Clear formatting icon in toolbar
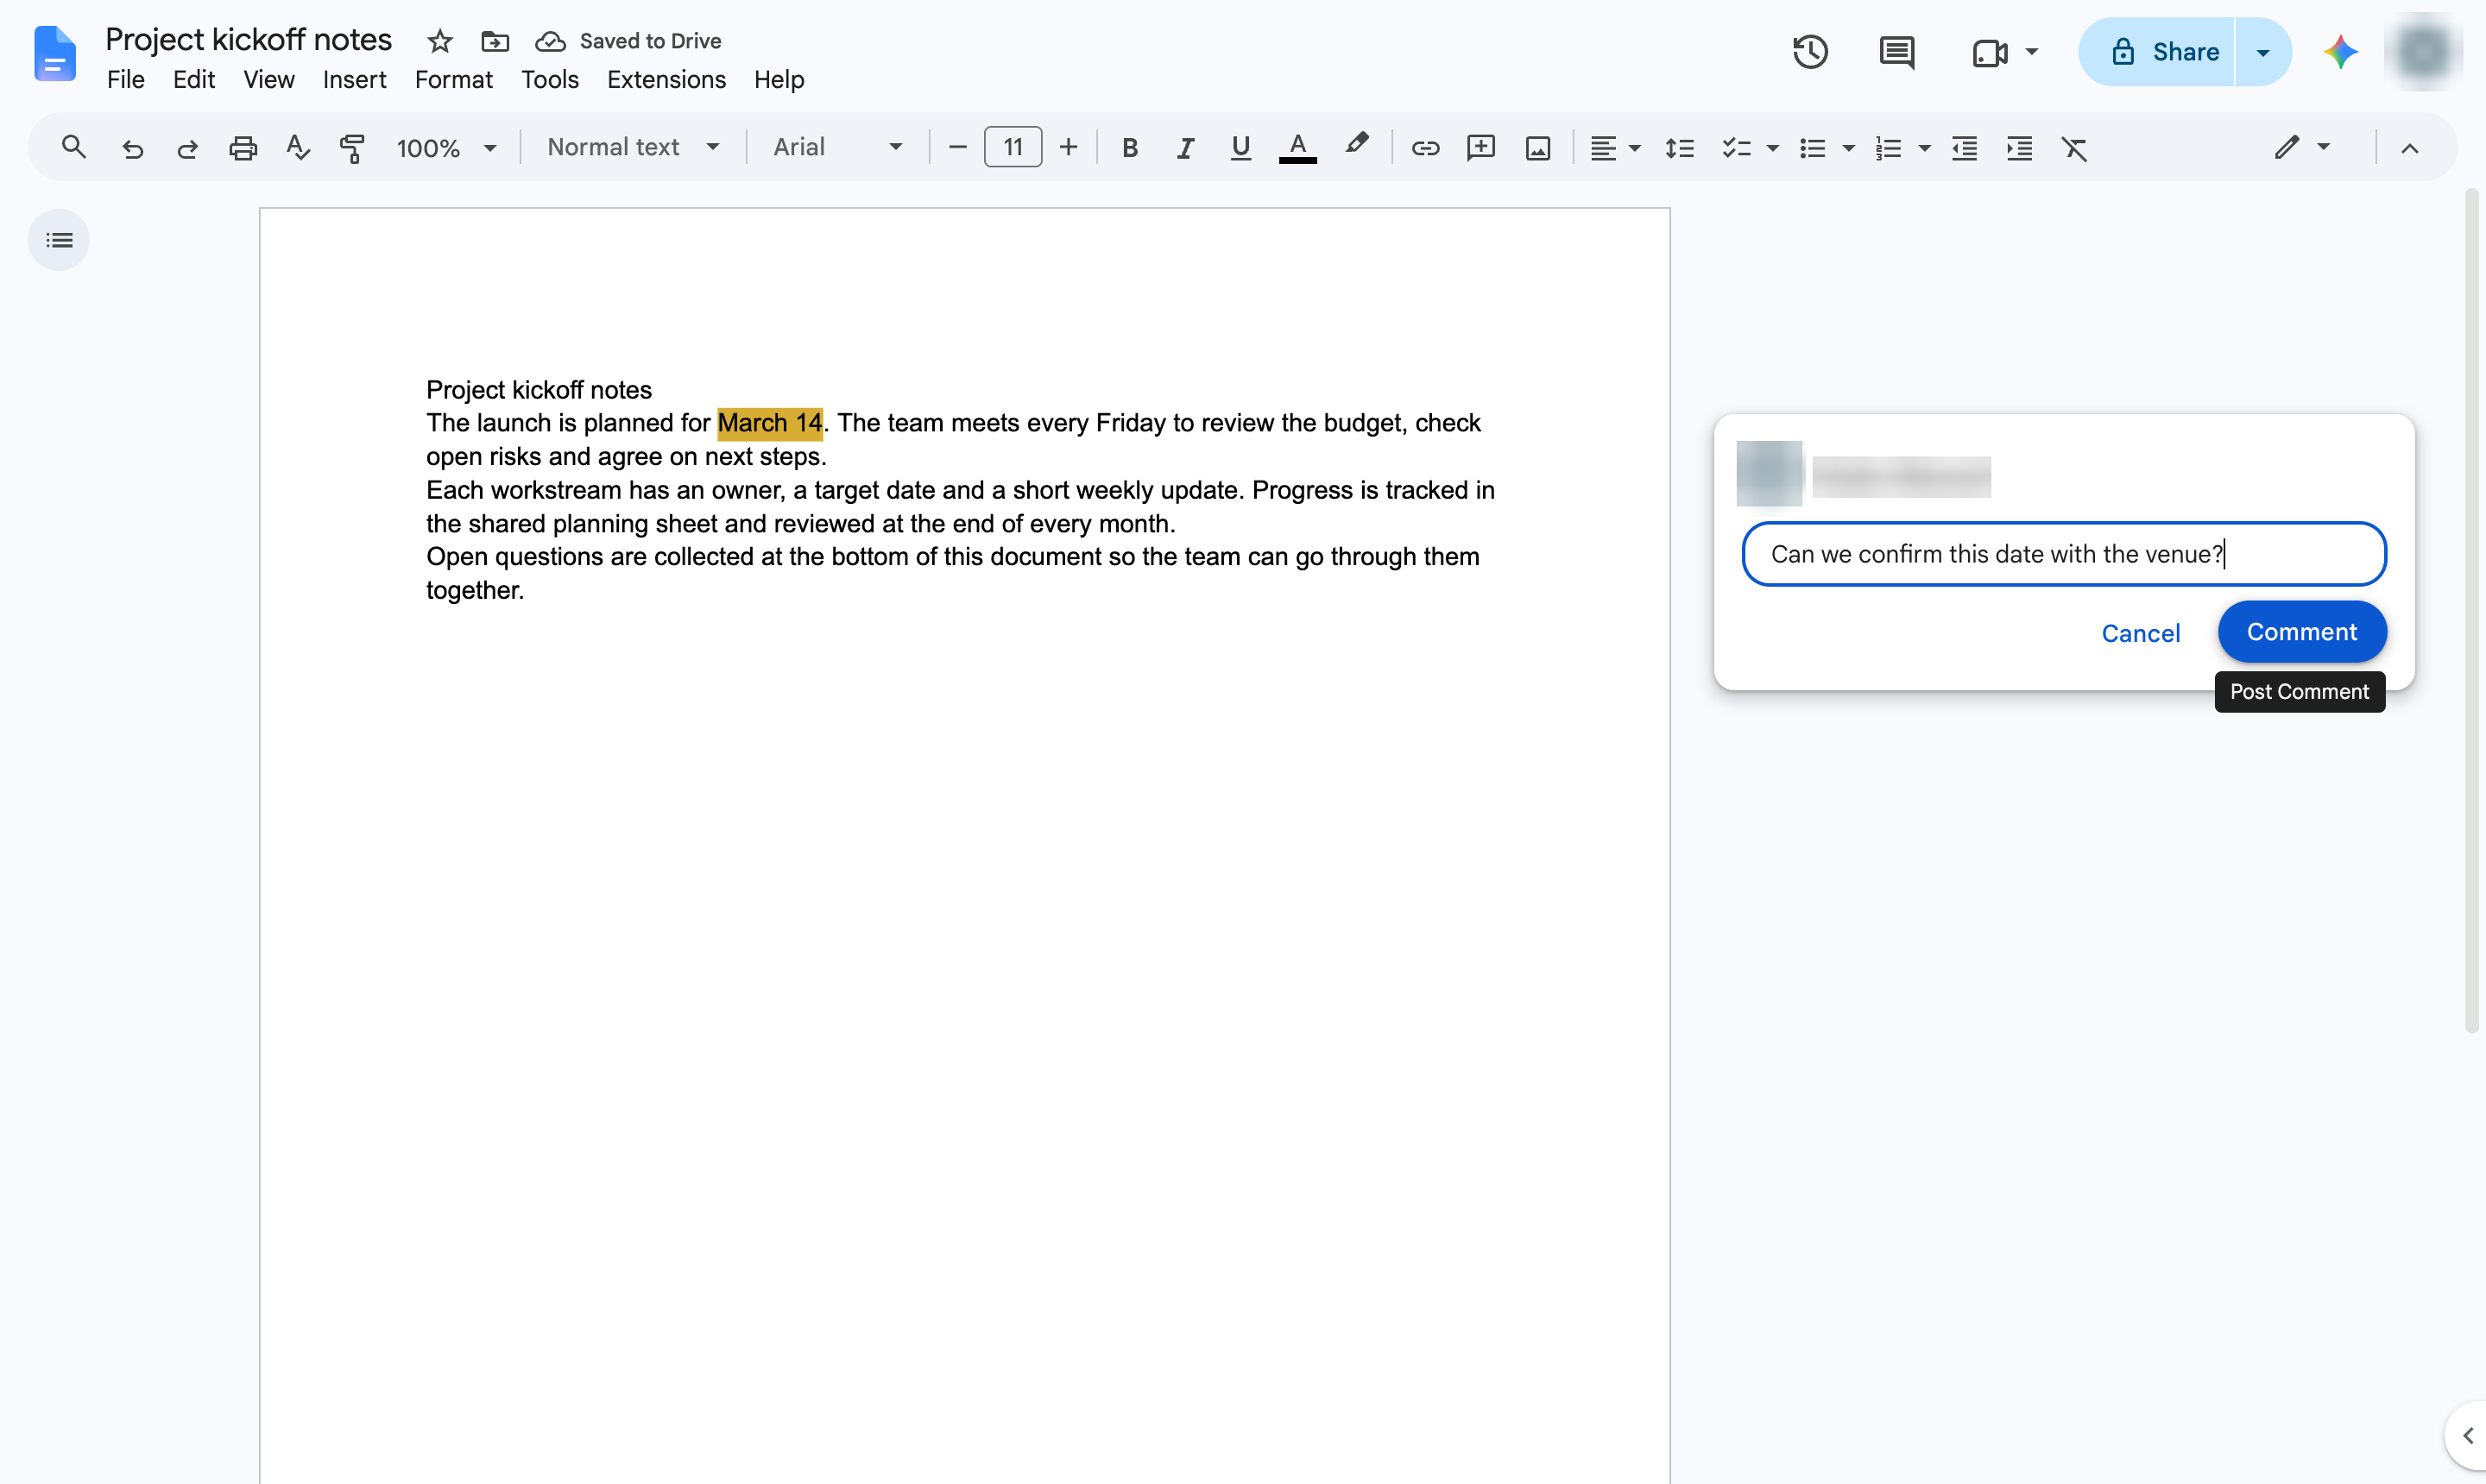Screen dimensions: 2486x1484 (x=2074, y=148)
